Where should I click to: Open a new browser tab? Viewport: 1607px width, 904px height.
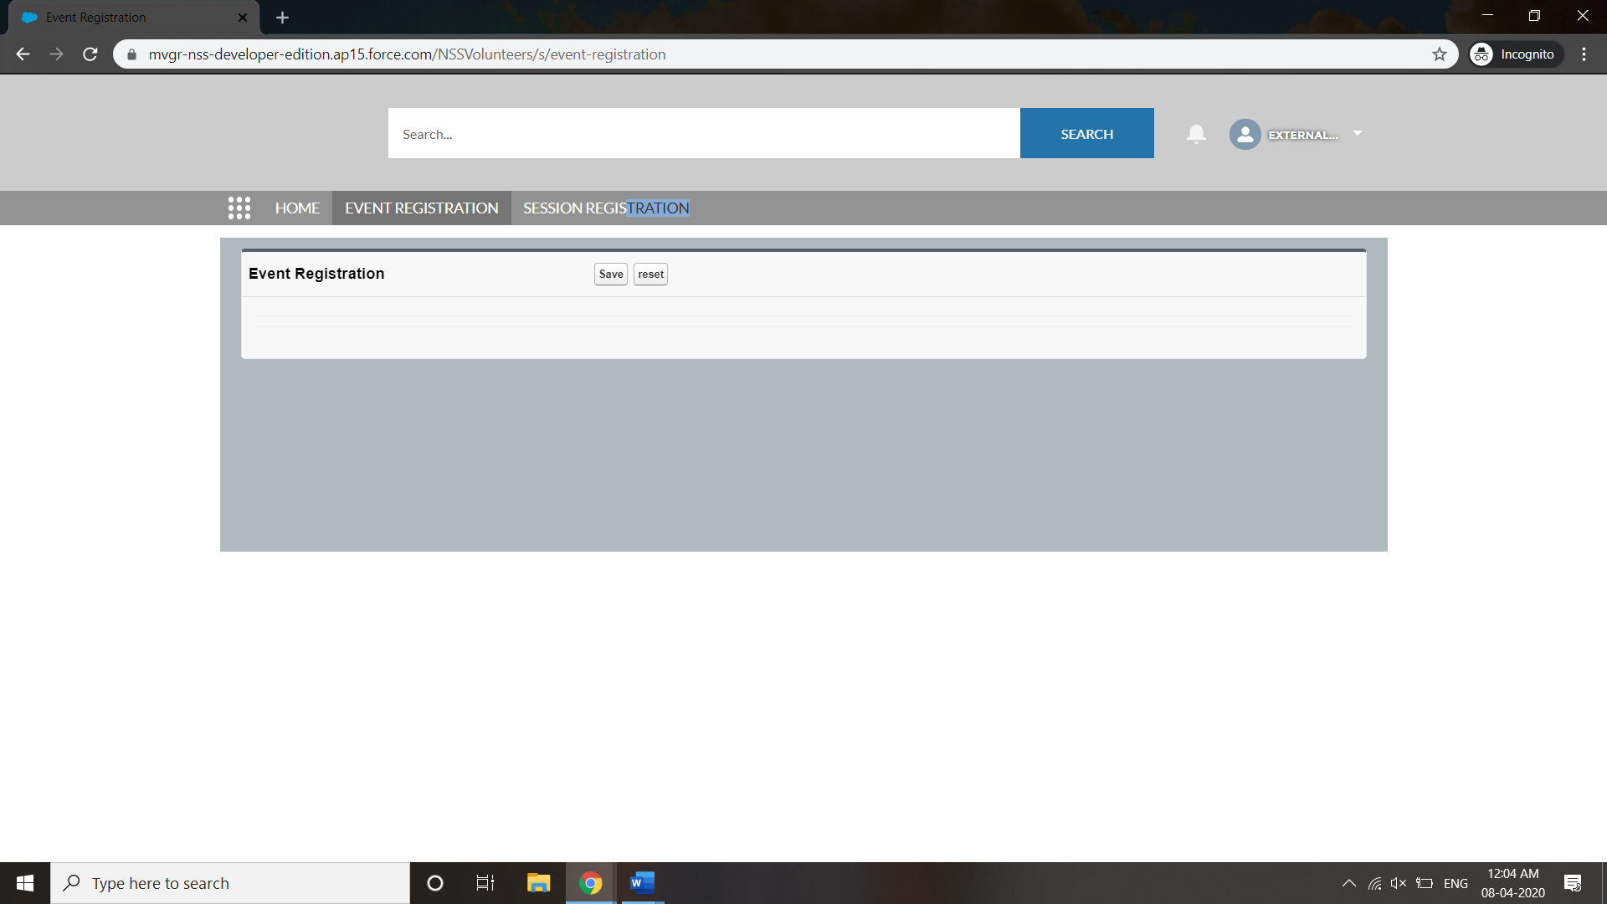(x=282, y=18)
